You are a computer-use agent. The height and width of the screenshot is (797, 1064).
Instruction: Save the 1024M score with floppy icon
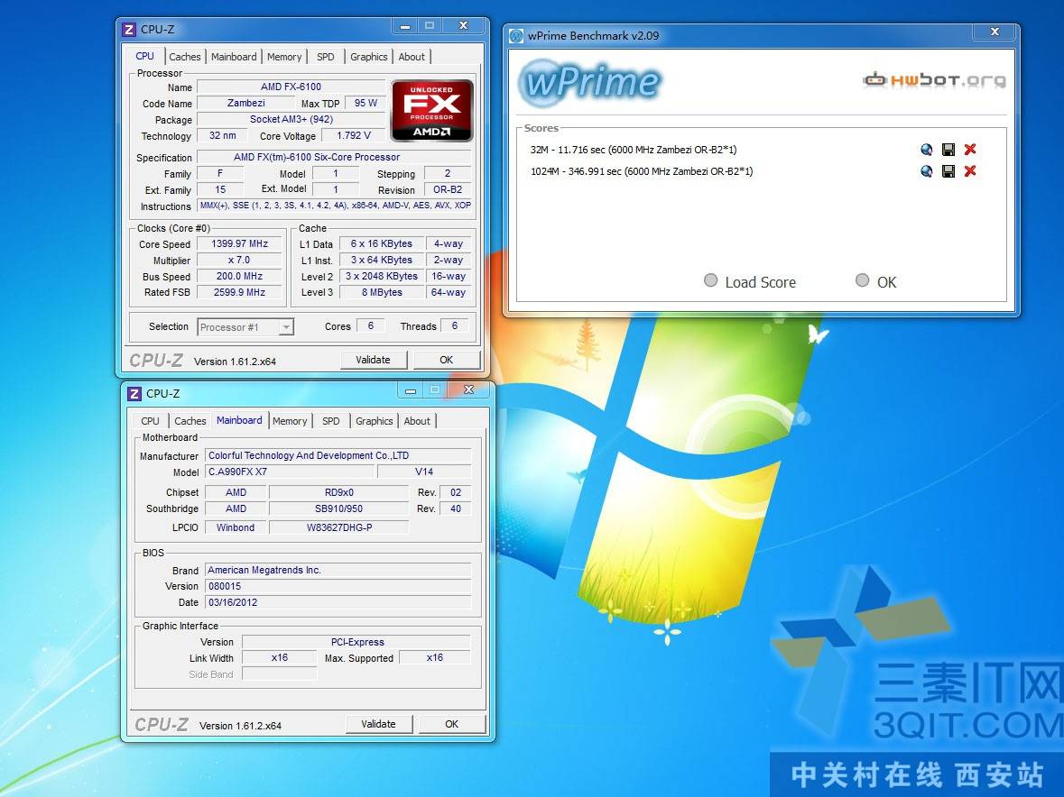pyautogui.click(x=948, y=170)
